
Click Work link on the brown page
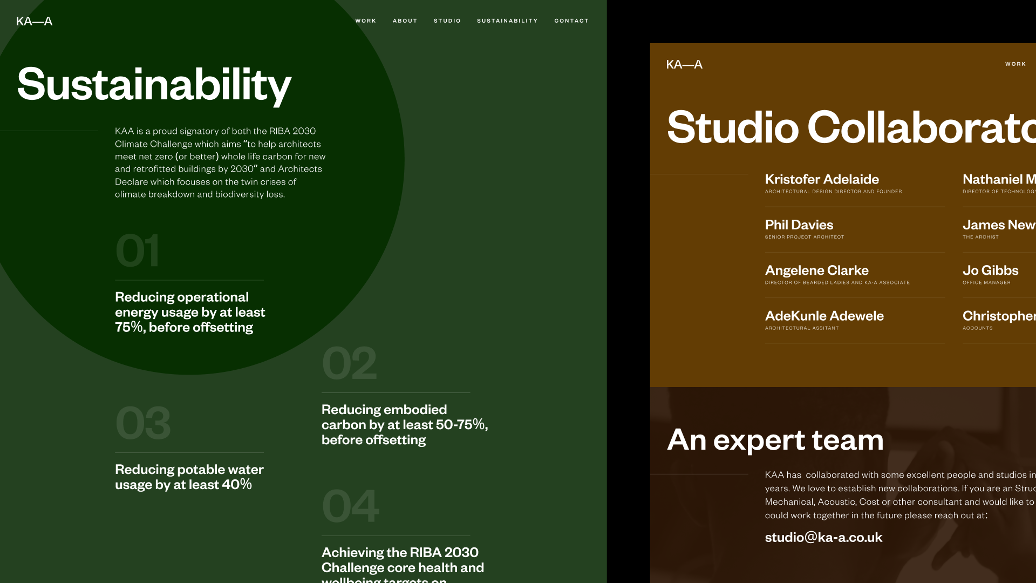tap(1015, 64)
